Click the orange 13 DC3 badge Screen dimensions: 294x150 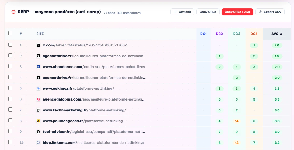(237, 143)
